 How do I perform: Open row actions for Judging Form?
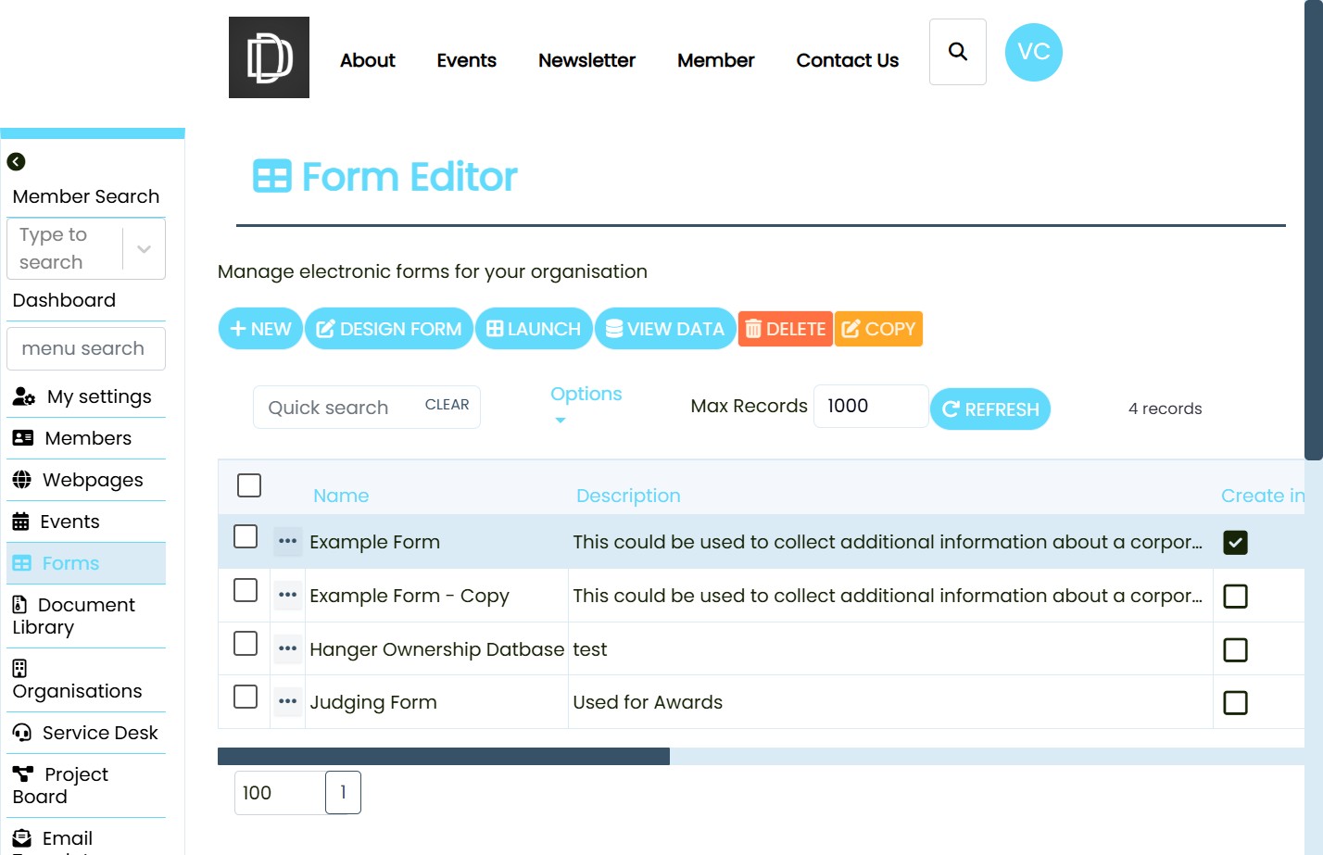tap(287, 701)
